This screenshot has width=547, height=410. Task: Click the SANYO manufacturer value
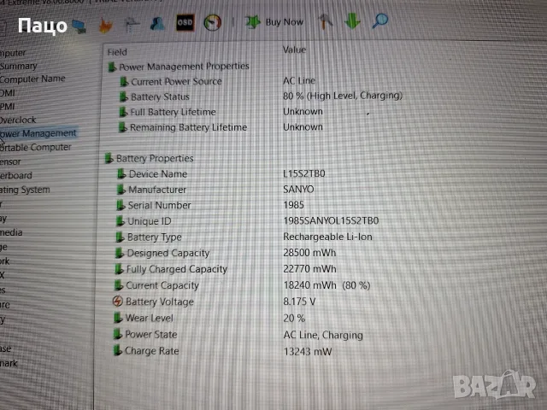click(x=298, y=190)
